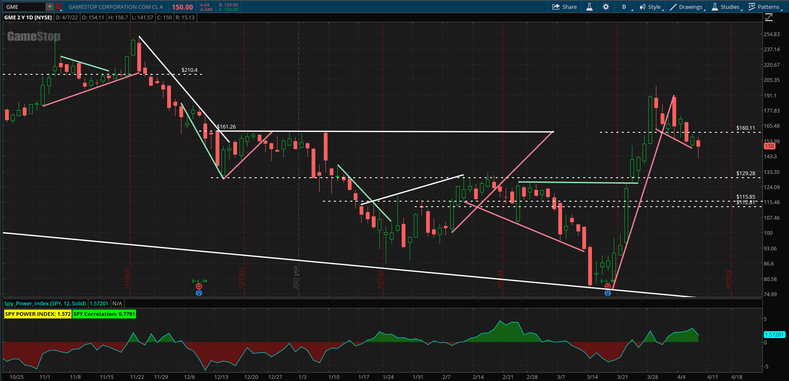Click the H: 156.7 high value
This screenshot has width=789, height=381.
point(118,17)
